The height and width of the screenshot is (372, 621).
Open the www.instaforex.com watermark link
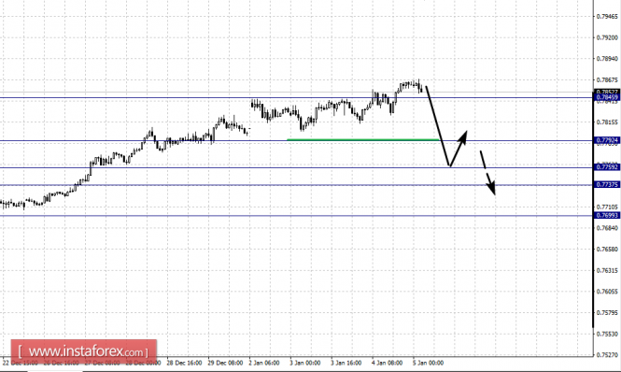(x=84, y=351)
